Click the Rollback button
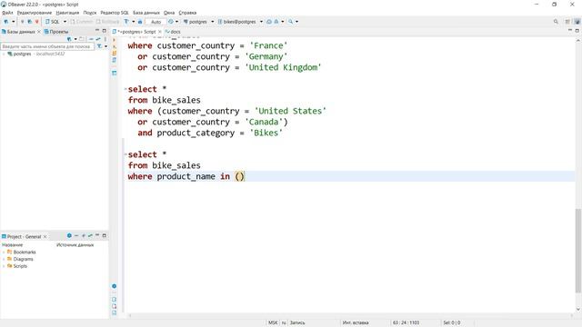The width and height of the screenshot is (582, 327). [107, 22]
